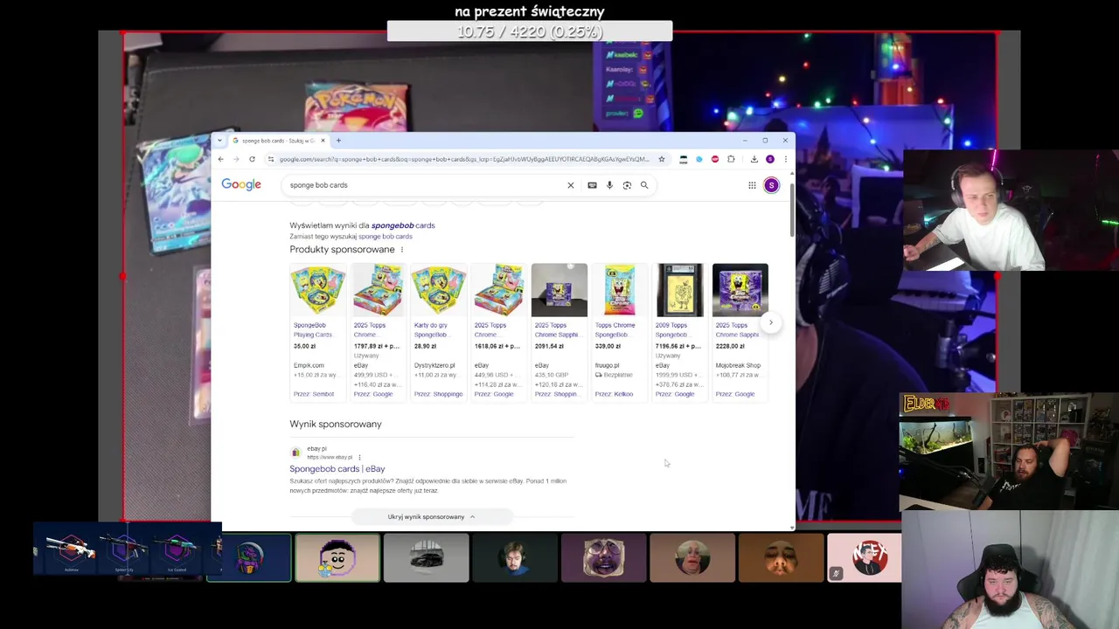Open the Chrome downloads icon
This screenshot has width=1119, height=629.
point(754,159)
